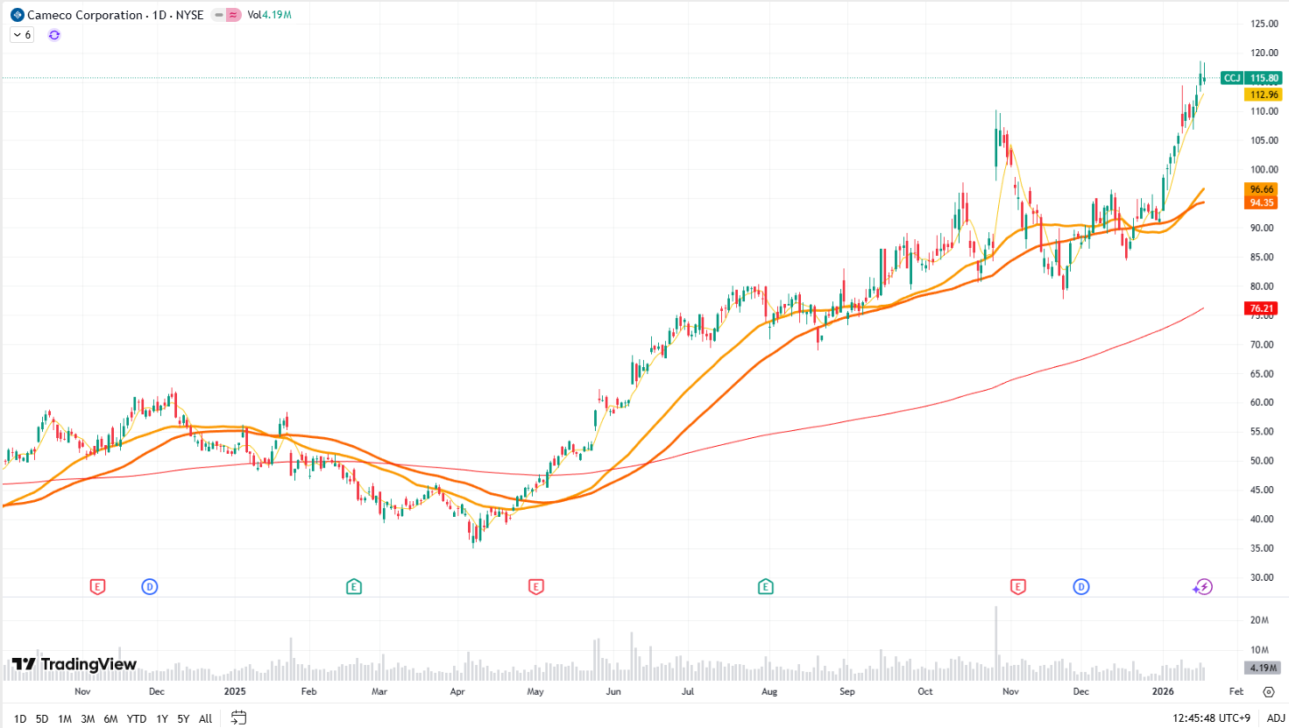Image resolution: width=1289 pixels, height=728 pixels.
Task: Select the 5D time range
Action: pos(42,718)
